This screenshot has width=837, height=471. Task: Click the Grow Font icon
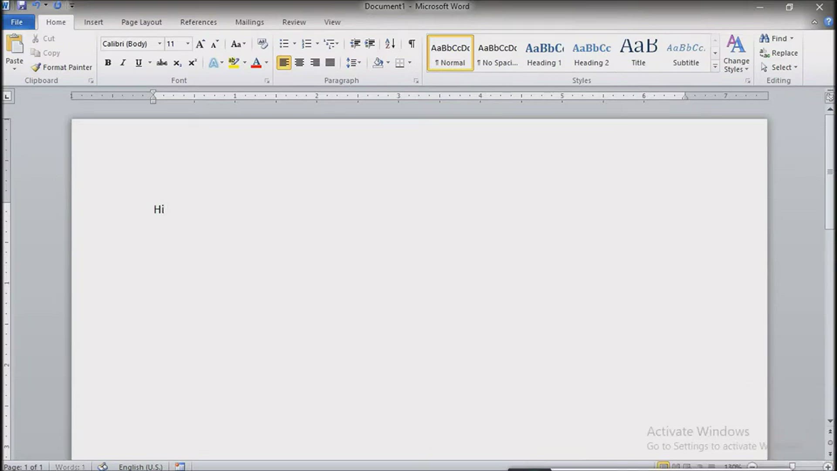point(200,44)
